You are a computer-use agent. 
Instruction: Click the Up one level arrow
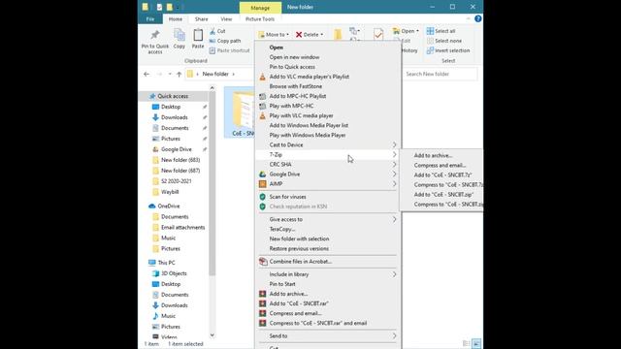tap(179, 74)
